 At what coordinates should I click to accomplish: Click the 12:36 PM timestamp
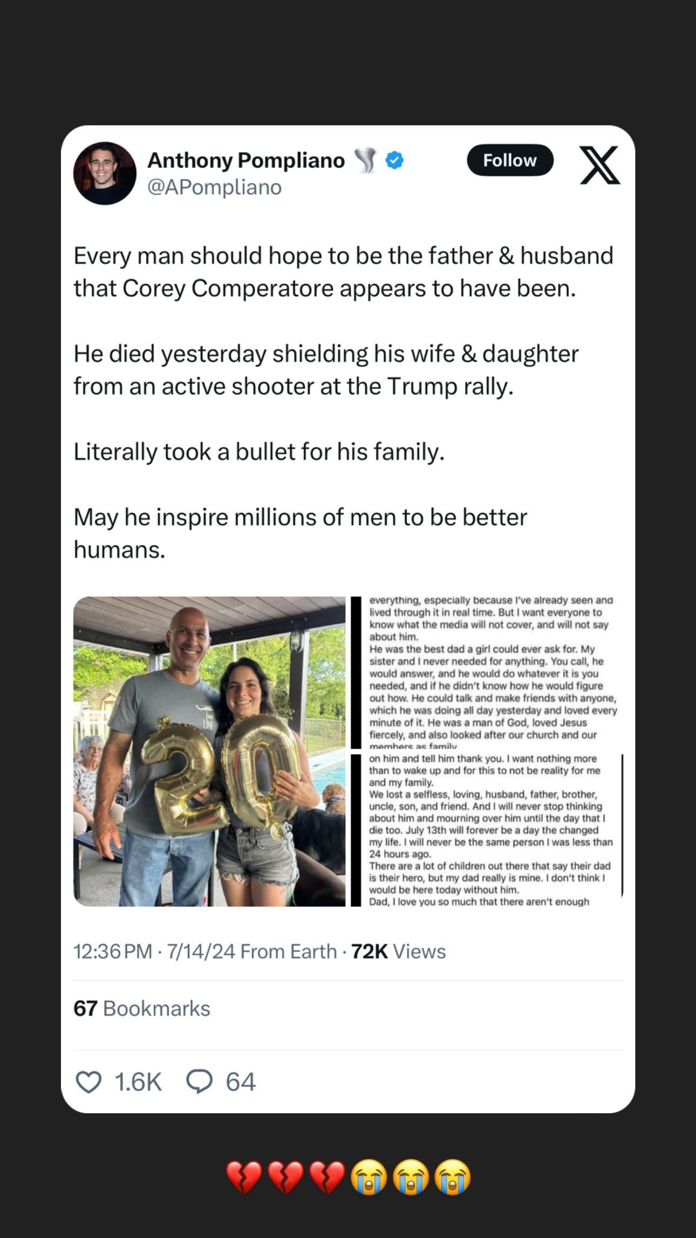click(x=113, y=951)
